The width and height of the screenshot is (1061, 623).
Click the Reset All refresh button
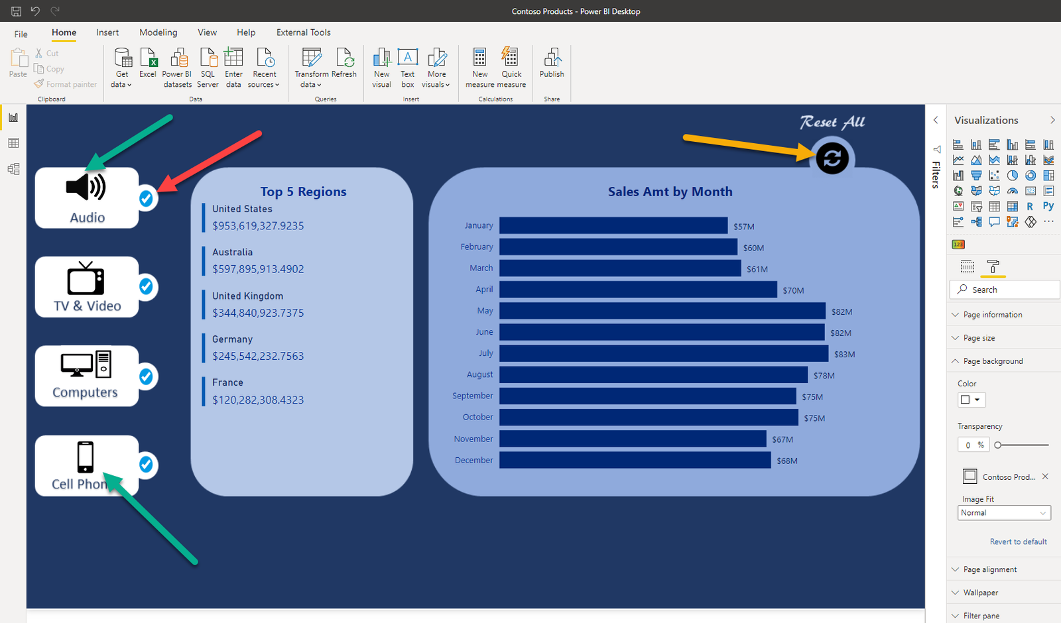[x=832, y=158]
